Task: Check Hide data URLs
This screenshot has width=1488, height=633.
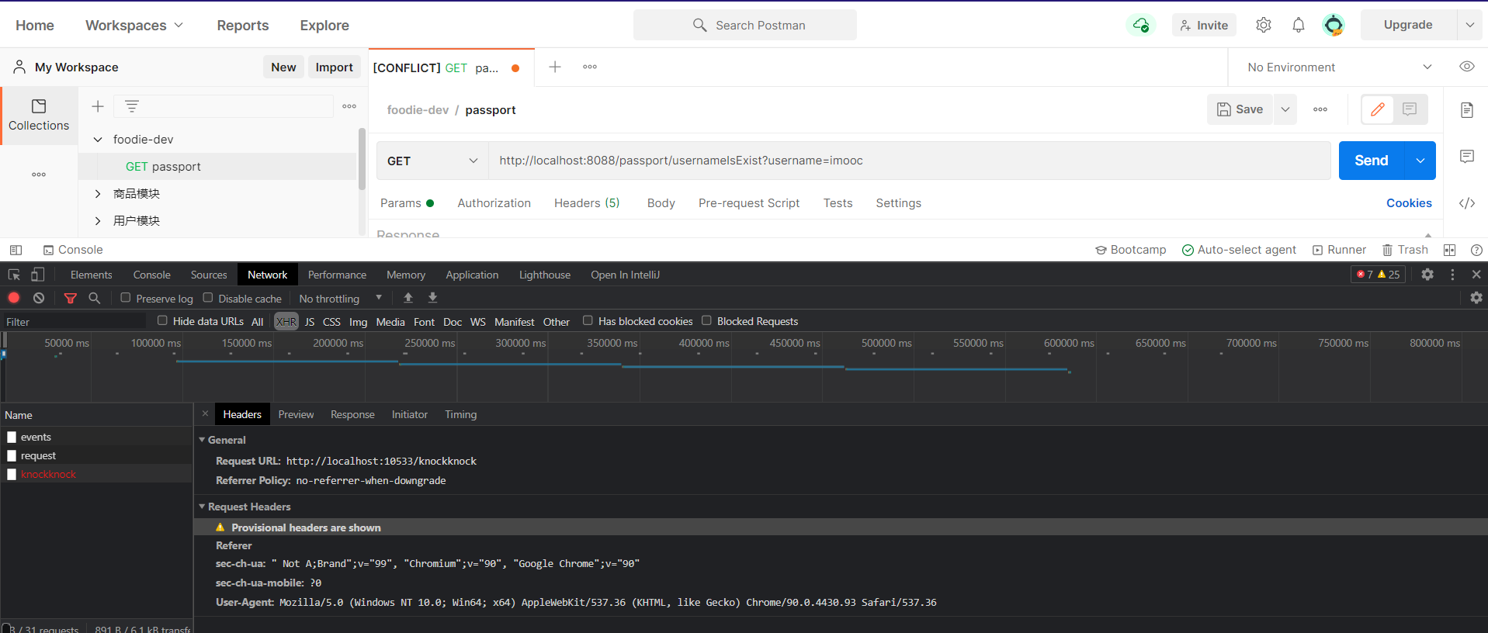Action: (162, 320)
